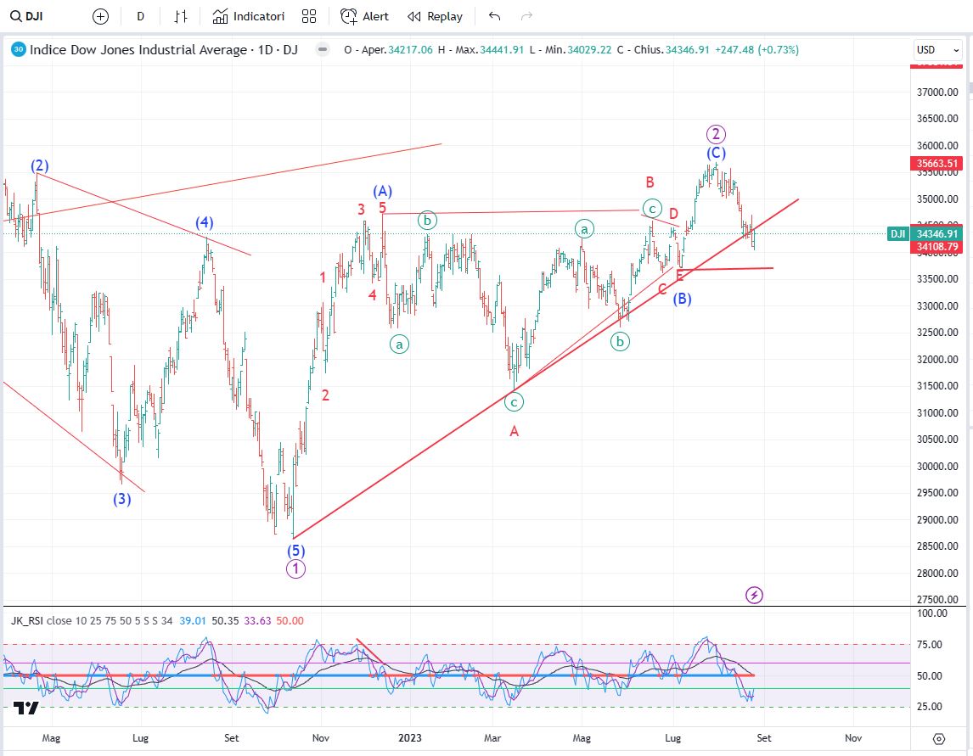The image size is (973, 756).
Task: Select the blue (C) wave label
Action: click(716, 154)
